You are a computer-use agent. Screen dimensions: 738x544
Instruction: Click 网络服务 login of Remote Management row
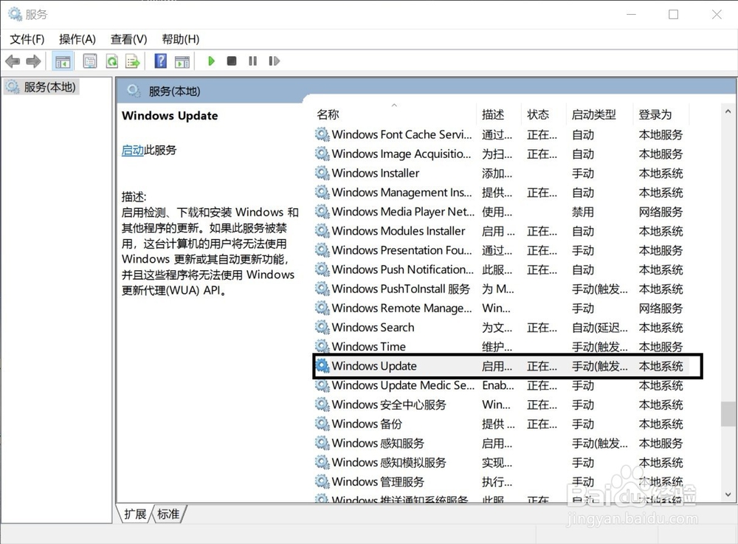point(661,309)
